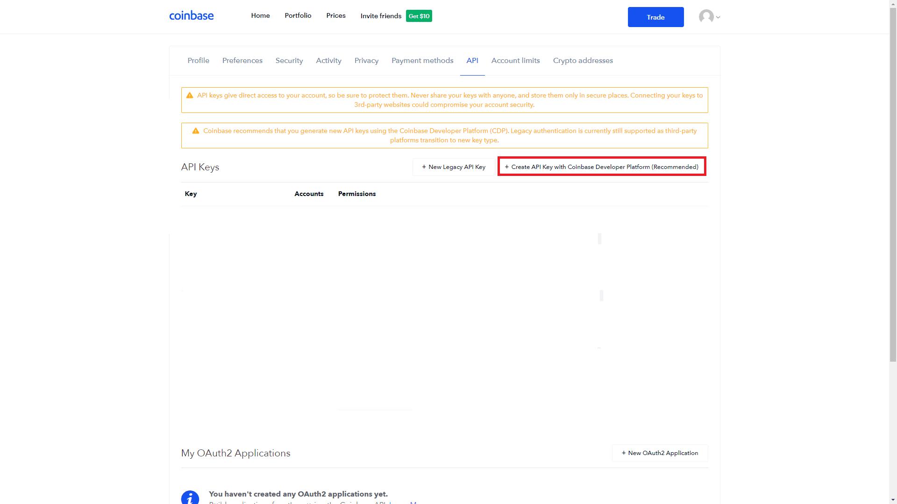Click New OAuth2 Application button
The height and width of the screenshot is (504, 897).
click(660, 453)
